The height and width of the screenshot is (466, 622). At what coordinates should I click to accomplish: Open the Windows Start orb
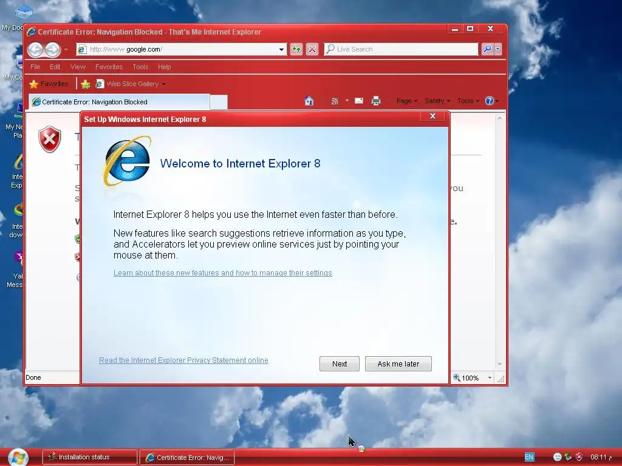(x=18, y=458)
